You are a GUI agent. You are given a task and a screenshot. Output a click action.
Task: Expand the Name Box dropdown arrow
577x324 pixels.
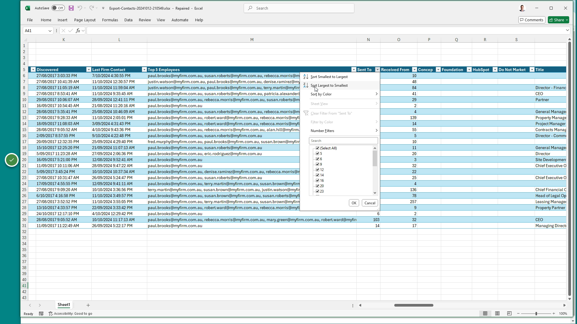coord(50,31)
